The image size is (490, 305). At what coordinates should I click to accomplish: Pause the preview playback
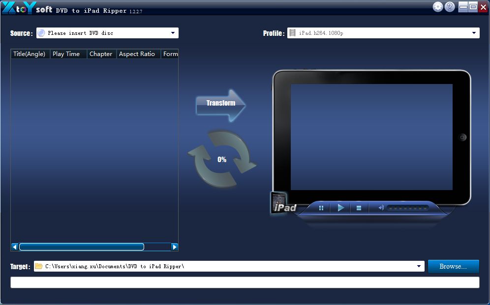tap(321, 208)
